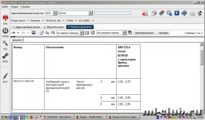Click the Firefox quick launch icon
The height and width of the screenshot is (120, 205).
tap(31, 117)
